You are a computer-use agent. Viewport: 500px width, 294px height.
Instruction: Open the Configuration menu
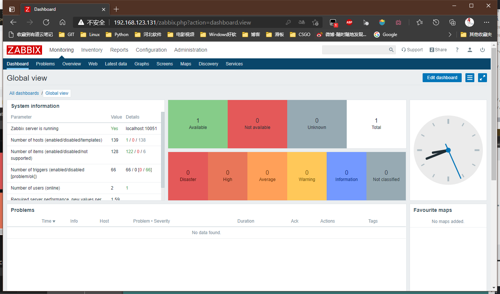pyautogui.click(x=151, y=50)
